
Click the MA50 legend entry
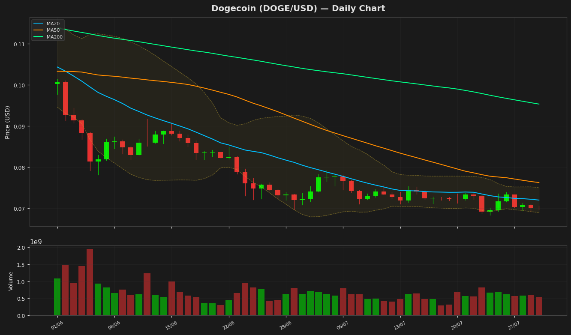[48, 30]
